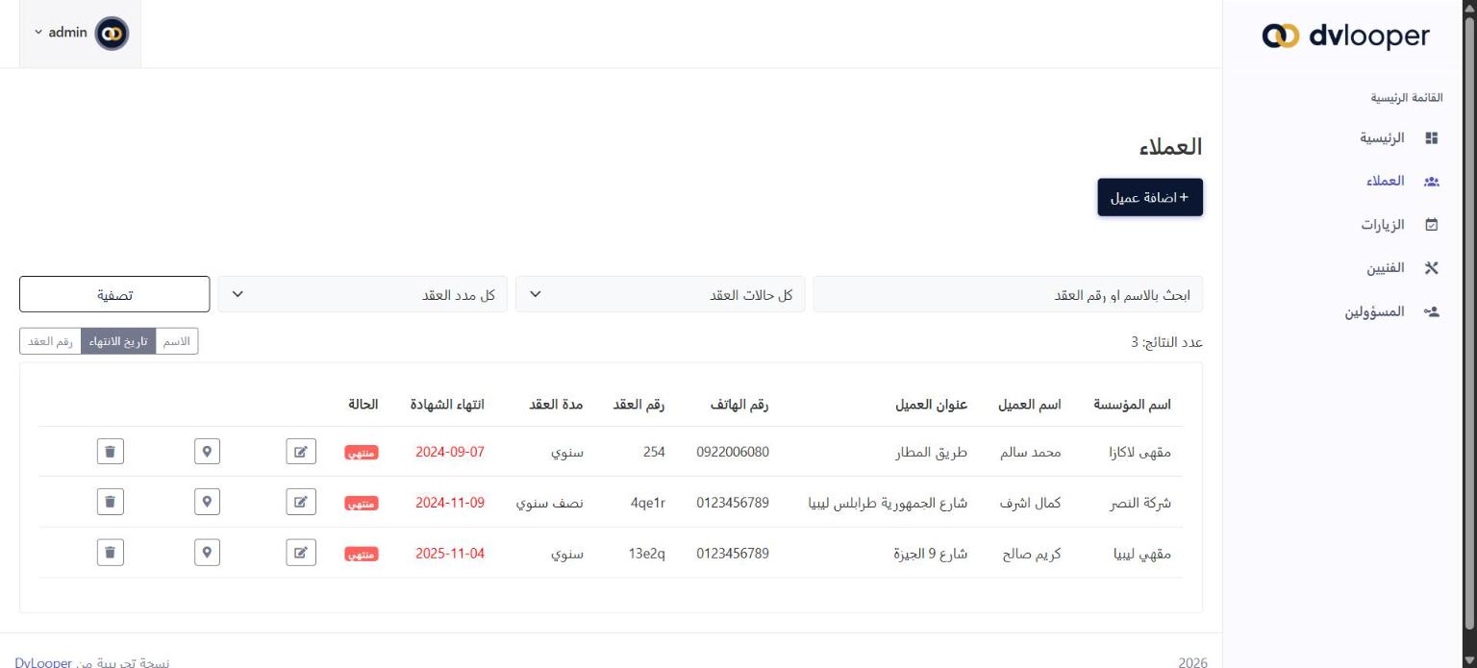Click the اسم المؤسسة column header

point(1133,405)
